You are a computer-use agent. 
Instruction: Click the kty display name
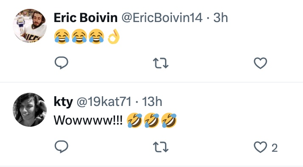click(x=63, y=102)
